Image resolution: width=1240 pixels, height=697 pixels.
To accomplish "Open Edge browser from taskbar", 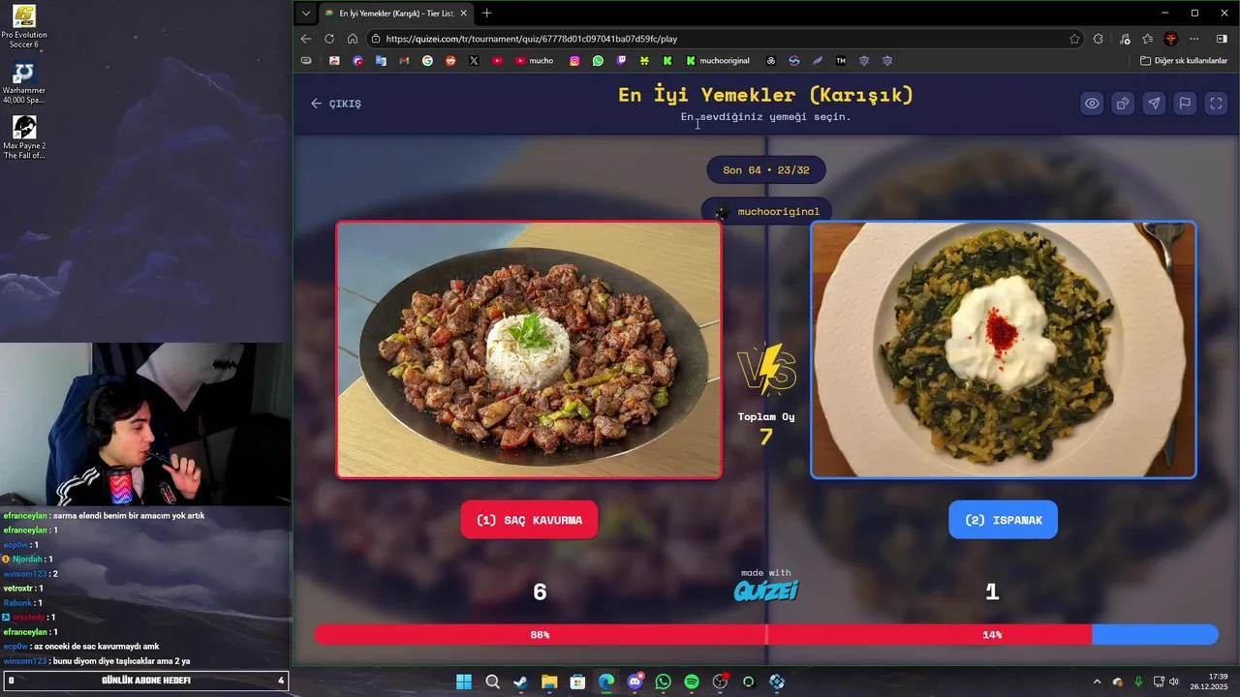I will [606, 682].
